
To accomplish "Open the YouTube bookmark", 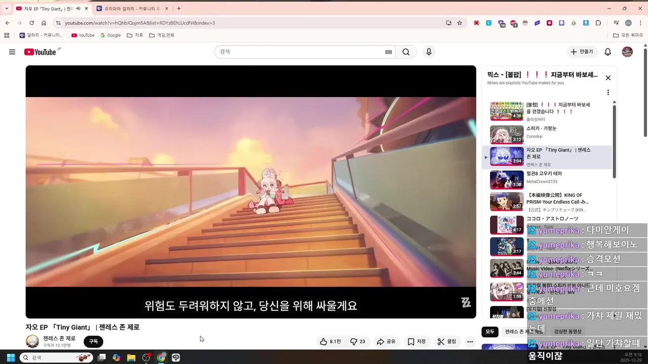I will (x=83, y=35).
